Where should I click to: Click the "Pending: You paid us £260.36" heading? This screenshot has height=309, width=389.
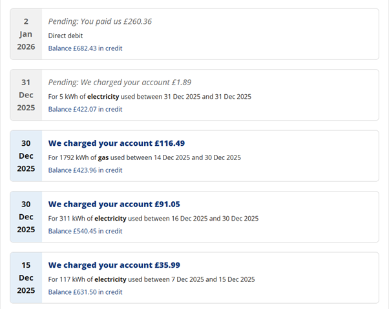[x=100, y=21]
